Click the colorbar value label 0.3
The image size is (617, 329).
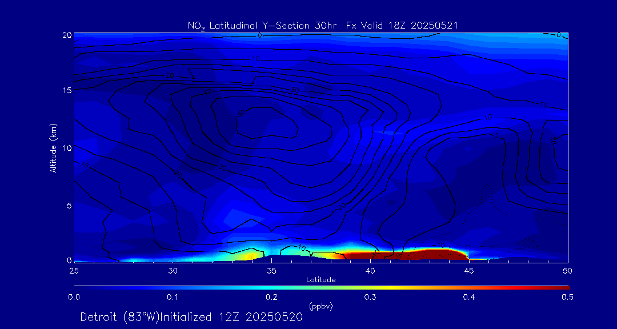370,297
